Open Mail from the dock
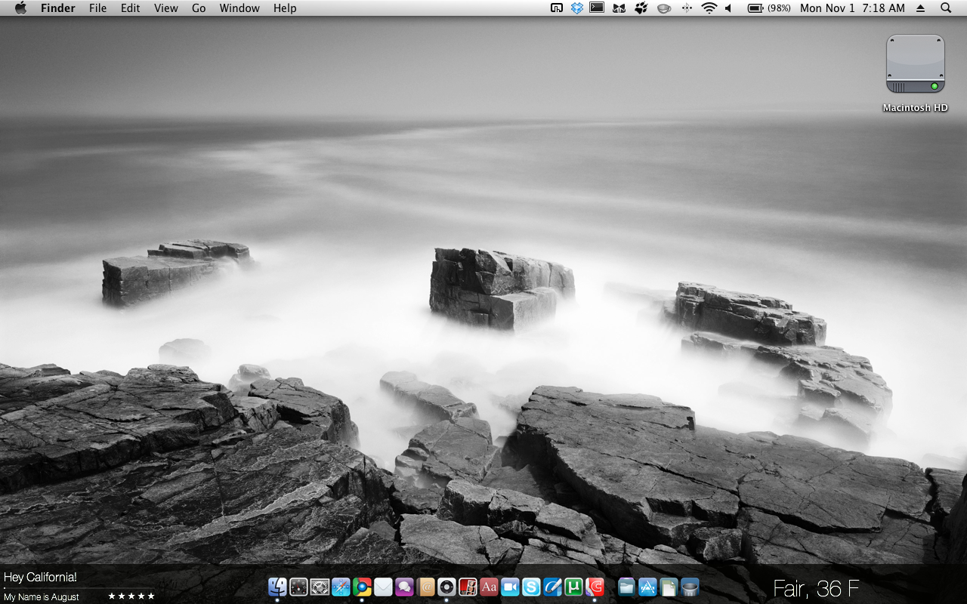 tap(383, 587)
